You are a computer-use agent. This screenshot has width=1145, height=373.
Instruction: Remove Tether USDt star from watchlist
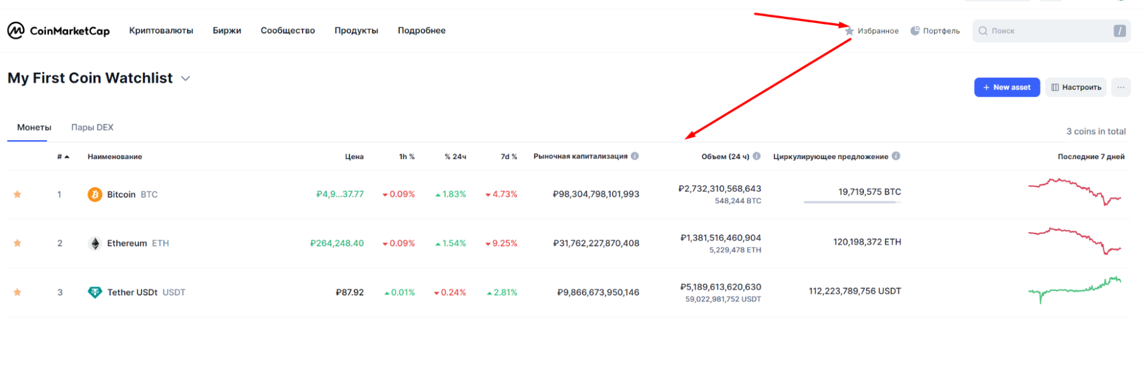18,292
